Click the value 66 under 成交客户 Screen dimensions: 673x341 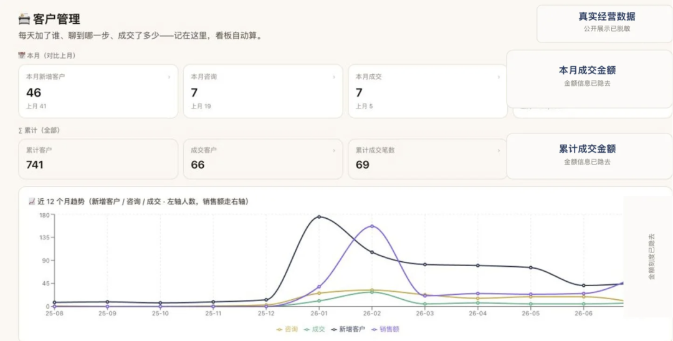click(x=198, y=165)
